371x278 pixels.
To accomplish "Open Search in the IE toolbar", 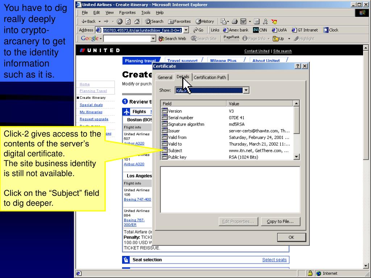I will tap(154, 21).
